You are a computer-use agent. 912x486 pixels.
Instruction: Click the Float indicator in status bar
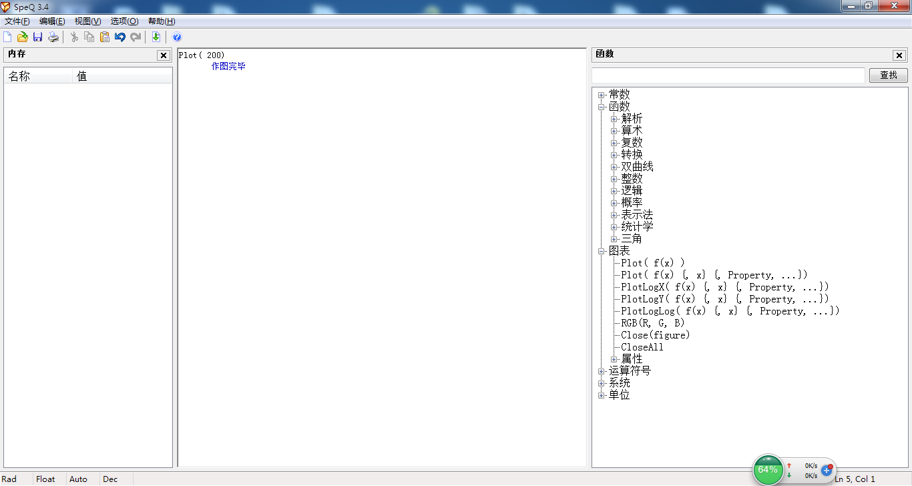[45, 479]
